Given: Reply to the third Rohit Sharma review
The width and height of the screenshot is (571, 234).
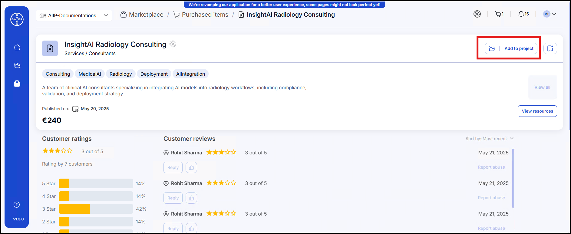Looking at the screenshot, I should coord(173,228).
